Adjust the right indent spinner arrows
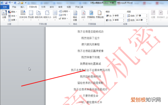 pos(124,20)
